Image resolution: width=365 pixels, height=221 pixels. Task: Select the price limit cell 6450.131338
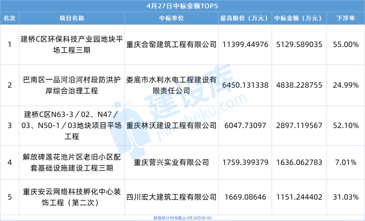(245, 85)
